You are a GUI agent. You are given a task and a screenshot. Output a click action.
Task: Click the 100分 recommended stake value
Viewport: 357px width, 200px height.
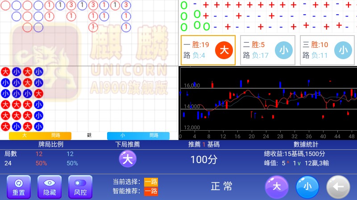204,160
